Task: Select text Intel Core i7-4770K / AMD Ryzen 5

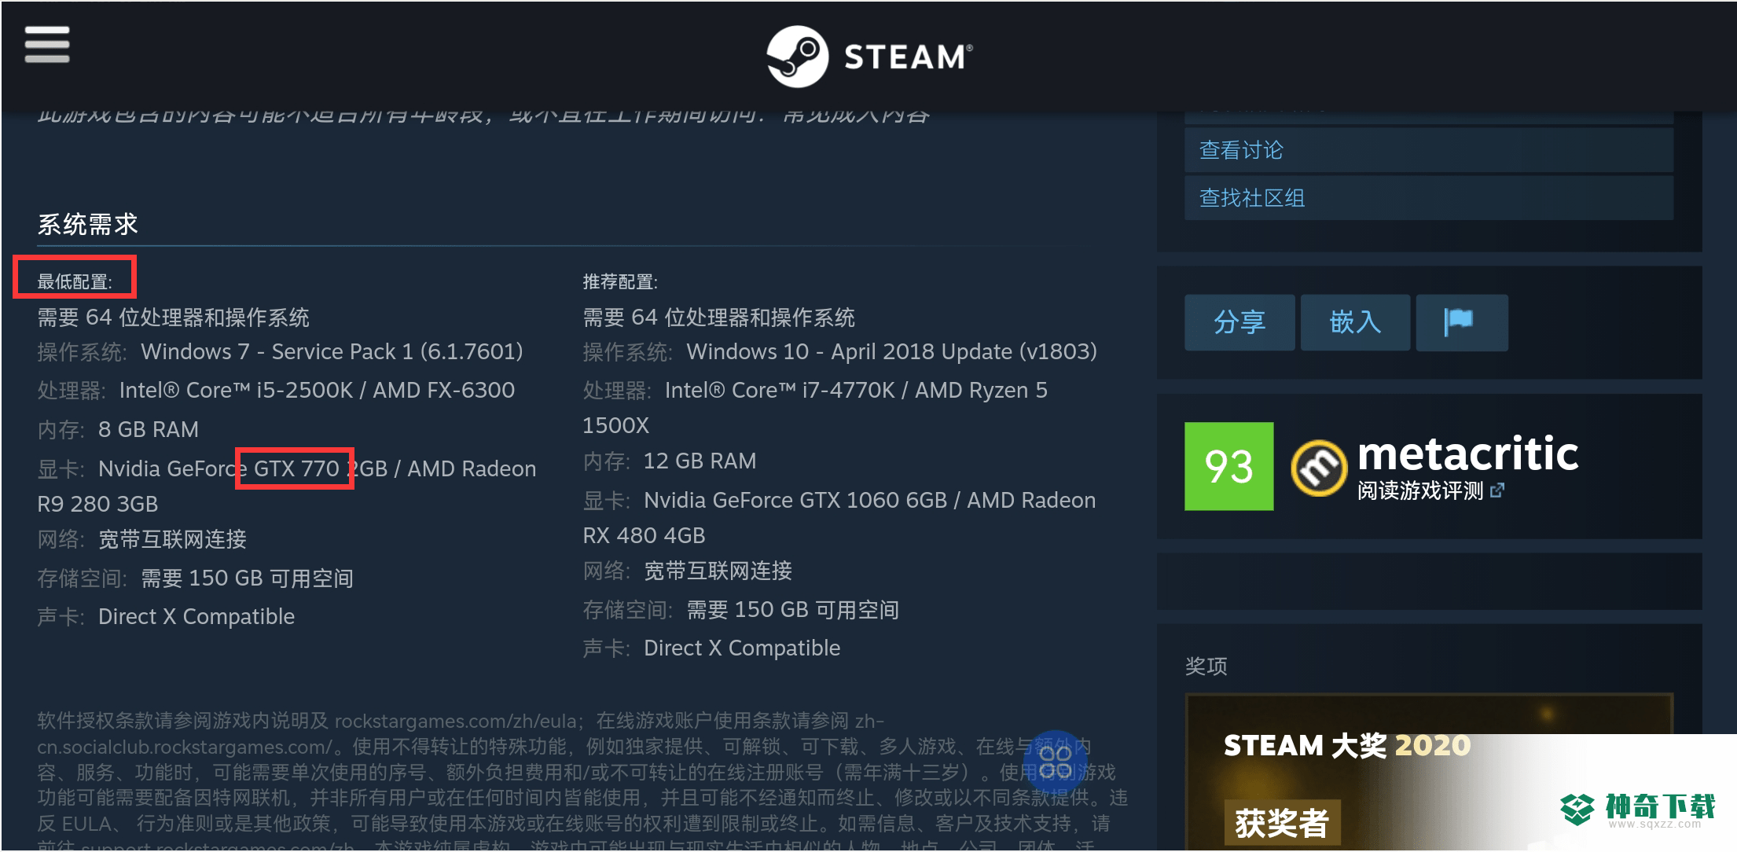Action: click(856, 390)
